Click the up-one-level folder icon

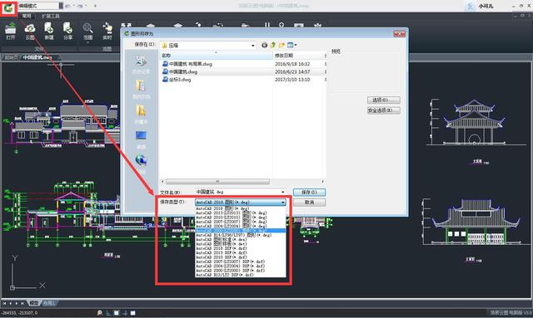click(x=273, y=45)
